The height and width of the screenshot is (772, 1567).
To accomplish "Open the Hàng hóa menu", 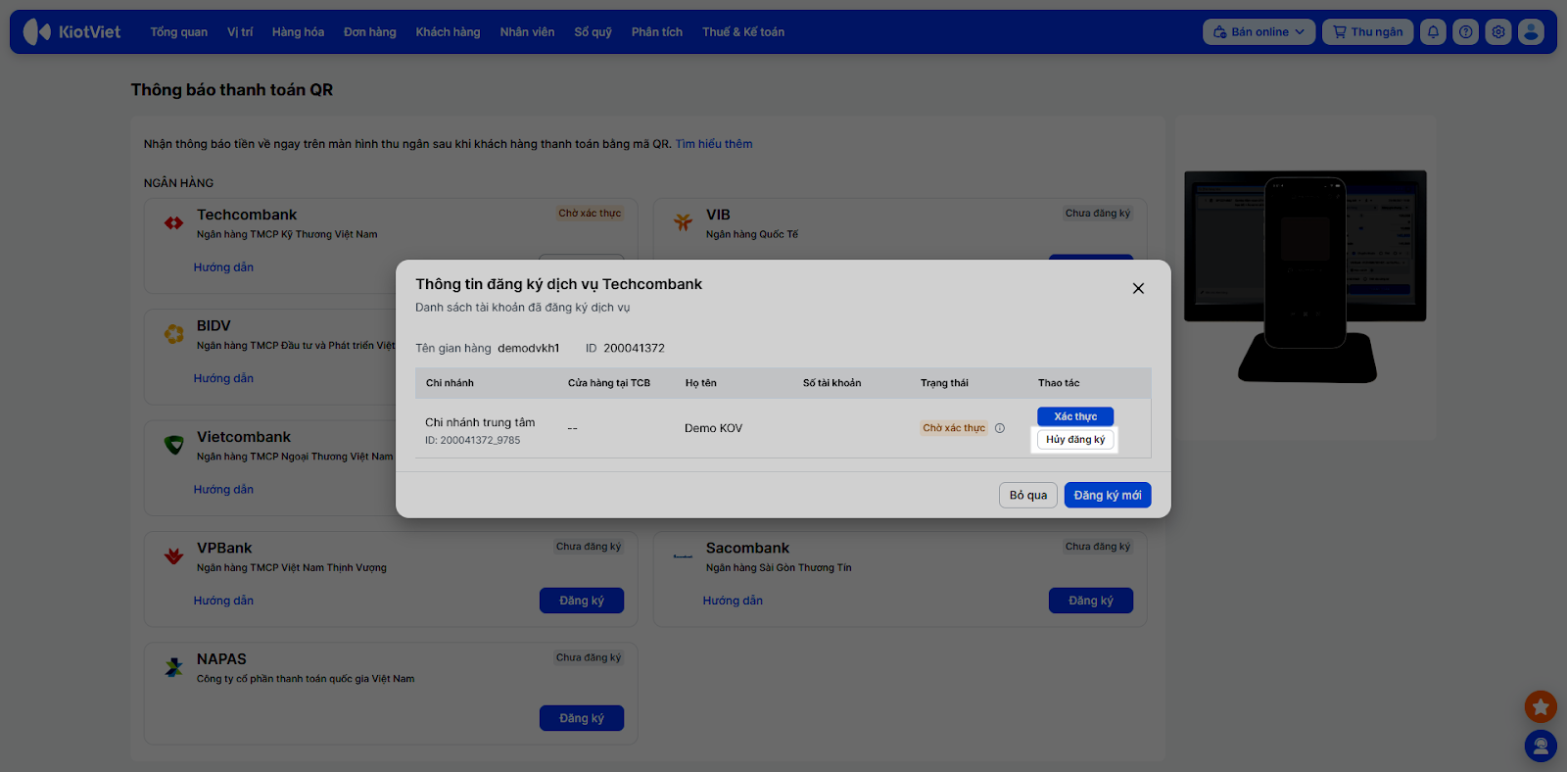I will point(298,32).
